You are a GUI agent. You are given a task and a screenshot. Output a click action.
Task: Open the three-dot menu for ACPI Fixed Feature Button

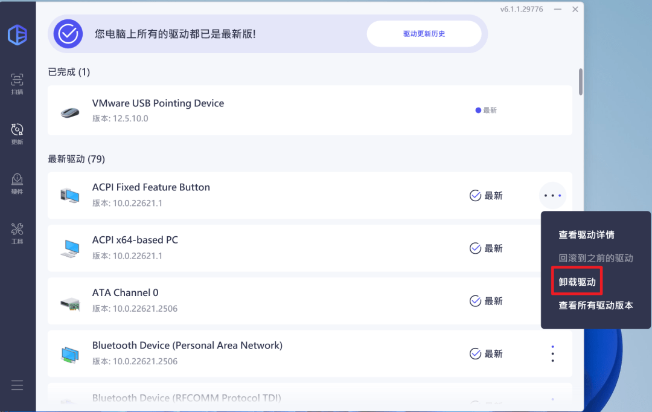click(552, 195)
